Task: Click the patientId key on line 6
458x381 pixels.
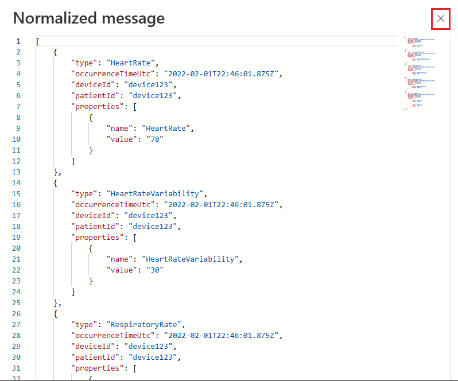Action: [x=95, y=96]
